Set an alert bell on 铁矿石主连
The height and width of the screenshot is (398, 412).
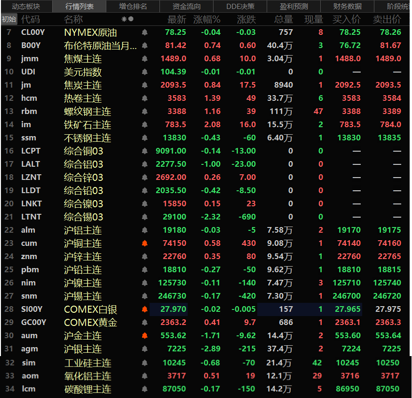pyautogui.click(x=145, y=125)
